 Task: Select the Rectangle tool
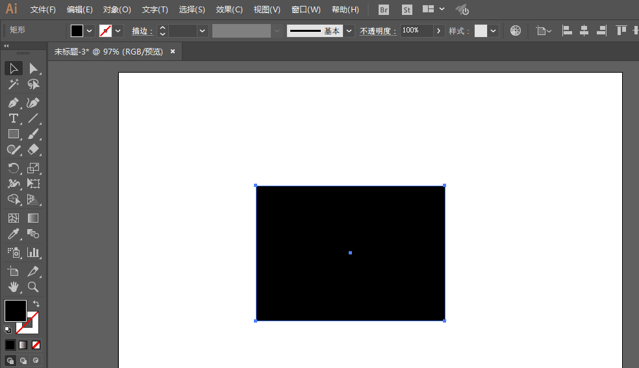point(14,134)
